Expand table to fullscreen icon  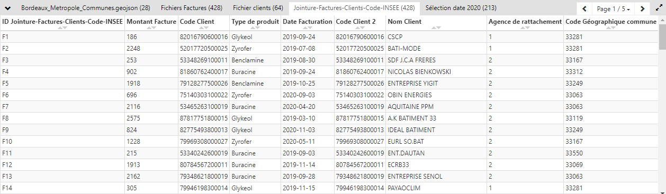pyautogui.click(x=659, y=8)
